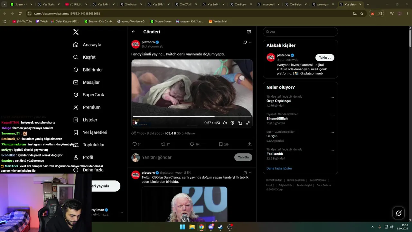The image size is (412, 232).
Task: Open Windows Start menu
Action: point(183,227)
